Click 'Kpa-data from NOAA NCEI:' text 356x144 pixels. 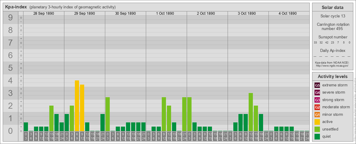[x=332, y=63]
